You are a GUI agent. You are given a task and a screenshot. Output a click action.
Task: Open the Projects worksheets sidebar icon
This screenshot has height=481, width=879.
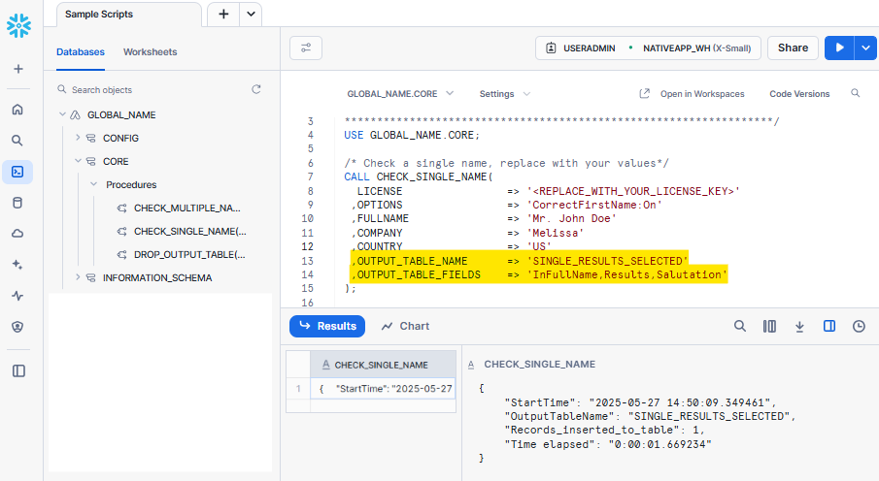click(x=17, y=172)
